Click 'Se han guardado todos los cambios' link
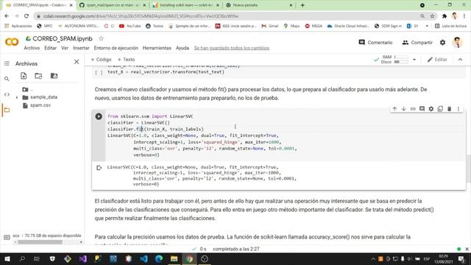This screenshot has height=265, width=471. point(232,48)
